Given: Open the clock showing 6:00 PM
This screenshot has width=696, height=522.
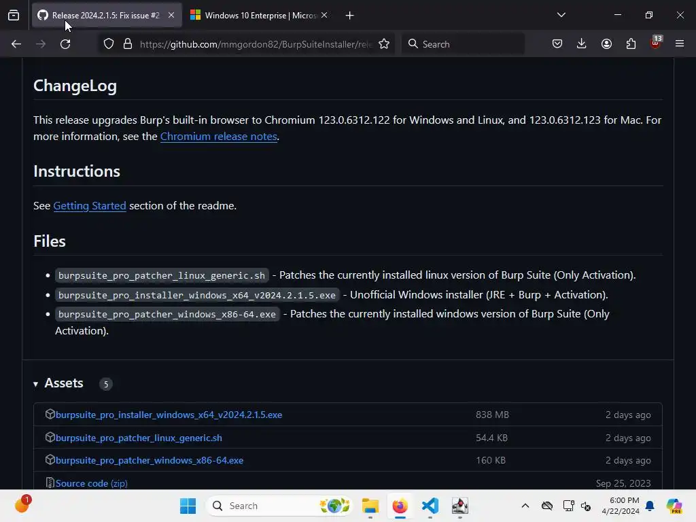Looking at the screenshot, I should pyautogui.click(x=621, y=506).
